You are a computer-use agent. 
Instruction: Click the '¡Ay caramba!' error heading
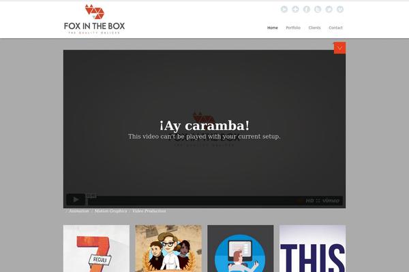tap(204, 126)
